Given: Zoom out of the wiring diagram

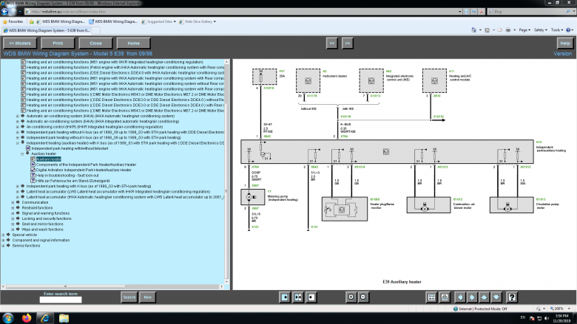Looking at the screenshot, I should [363, 297].
